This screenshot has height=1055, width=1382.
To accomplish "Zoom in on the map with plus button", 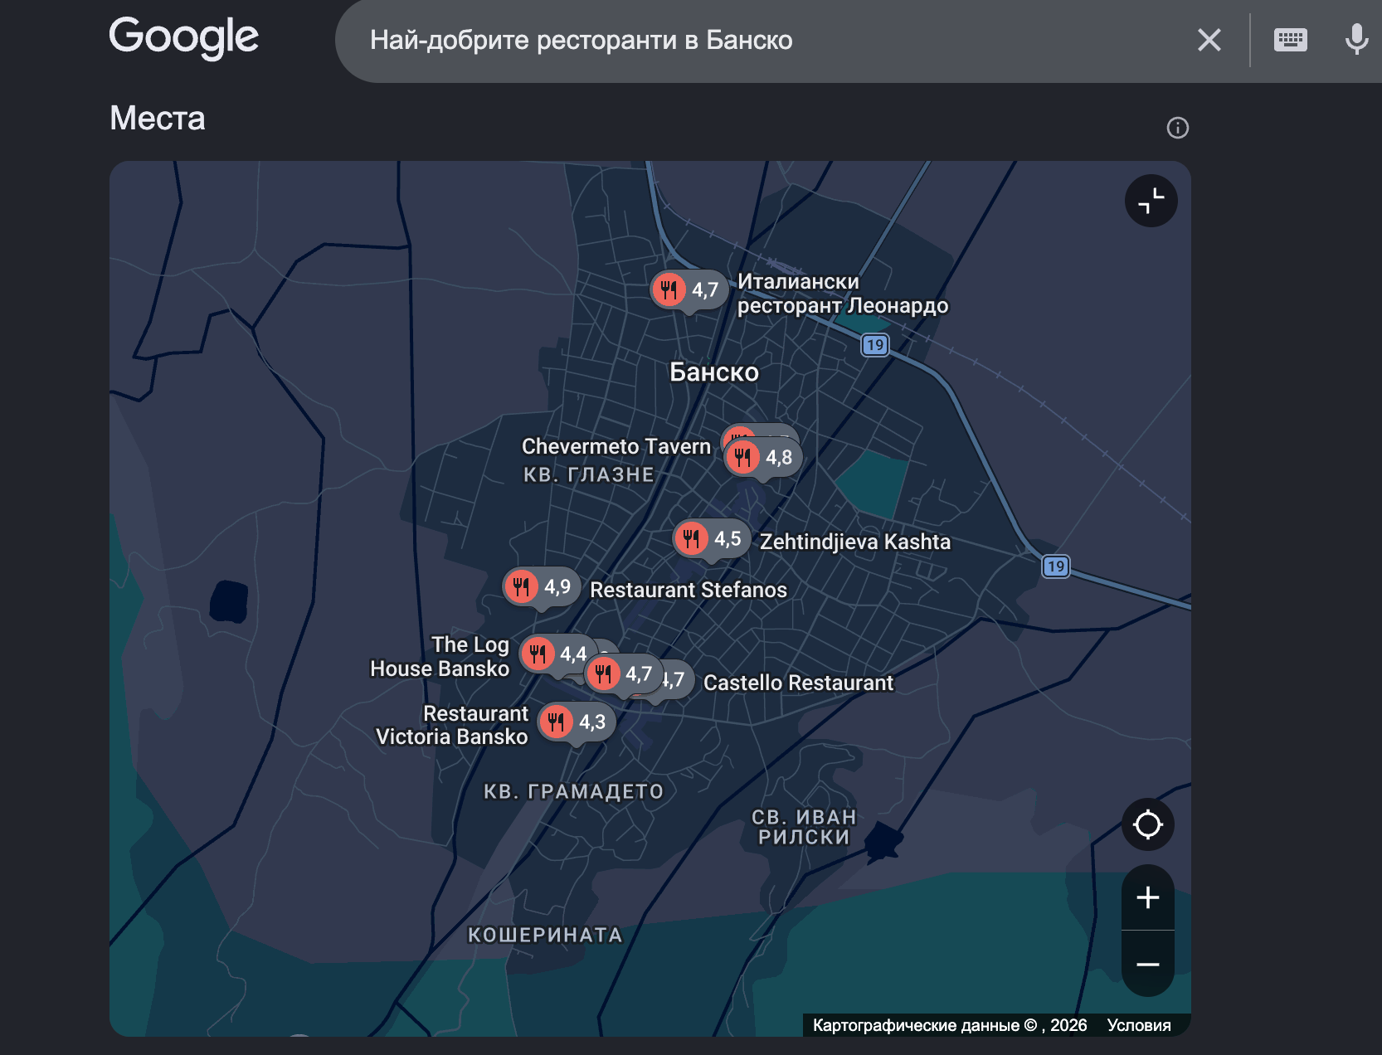I will [1147, 897].
